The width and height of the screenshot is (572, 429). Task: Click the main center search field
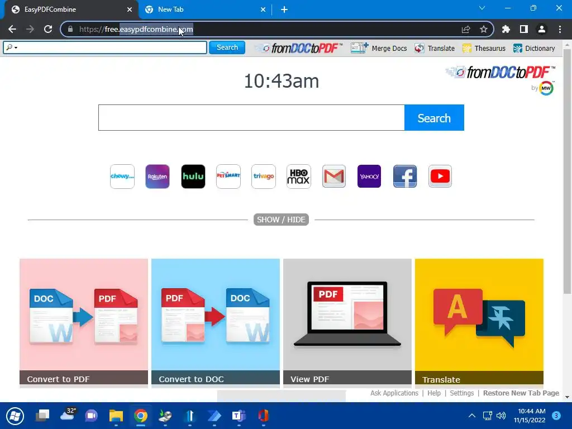click(x=251, y=118)
